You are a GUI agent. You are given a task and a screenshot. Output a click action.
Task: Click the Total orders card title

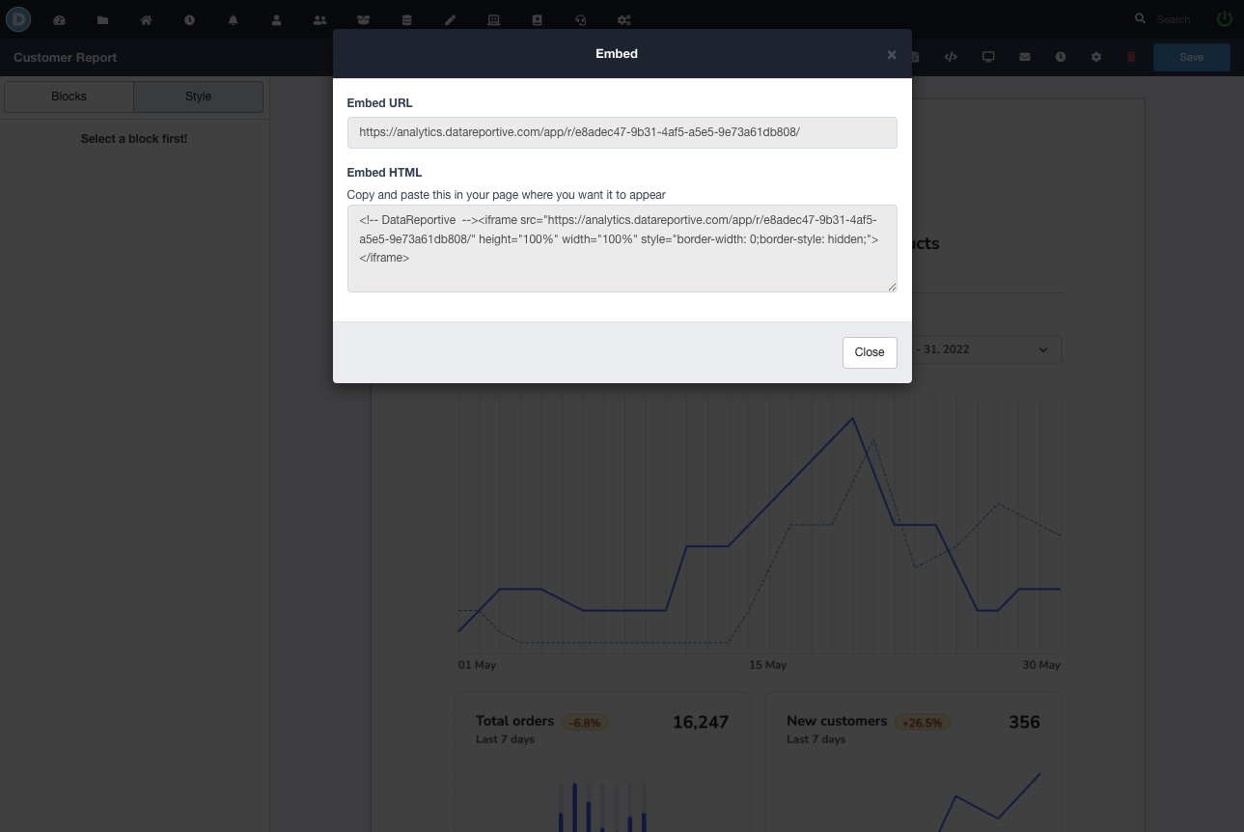click(x=514, y=721)
